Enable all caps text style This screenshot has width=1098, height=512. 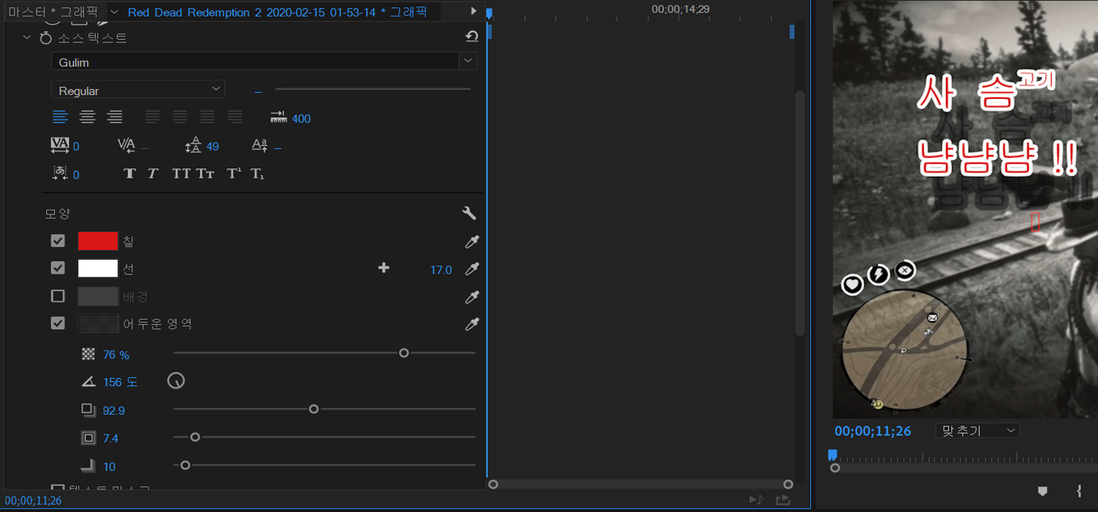coord(181,174)
